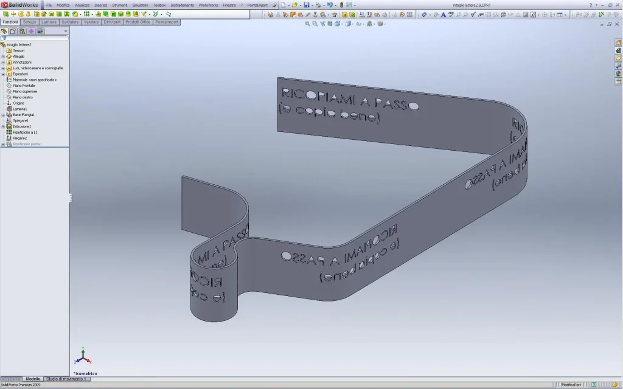The image size is (623, 389).
Task: Click the Zoom to Area magnifier icon
Action: tap(315, 24)
